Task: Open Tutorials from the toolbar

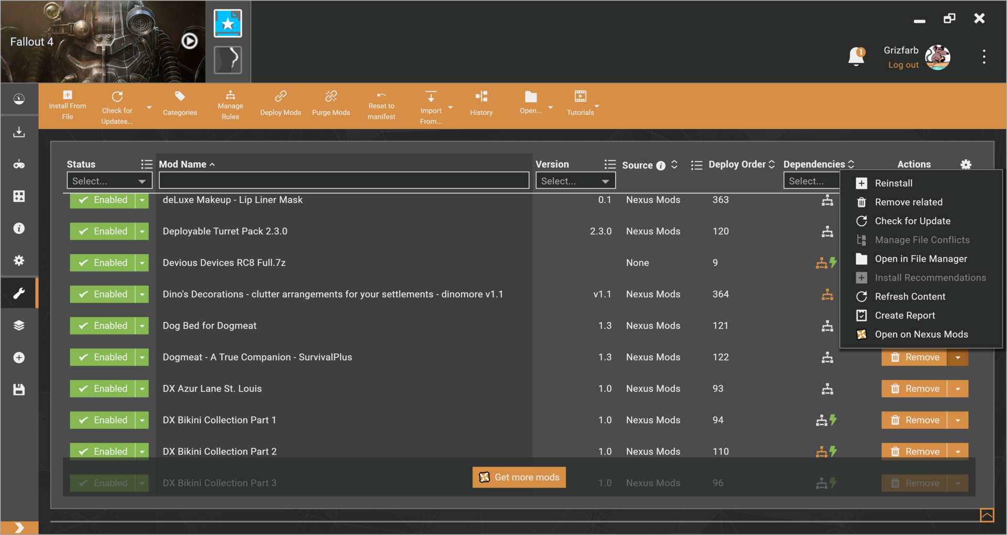Action: click(x=580, y=104)
